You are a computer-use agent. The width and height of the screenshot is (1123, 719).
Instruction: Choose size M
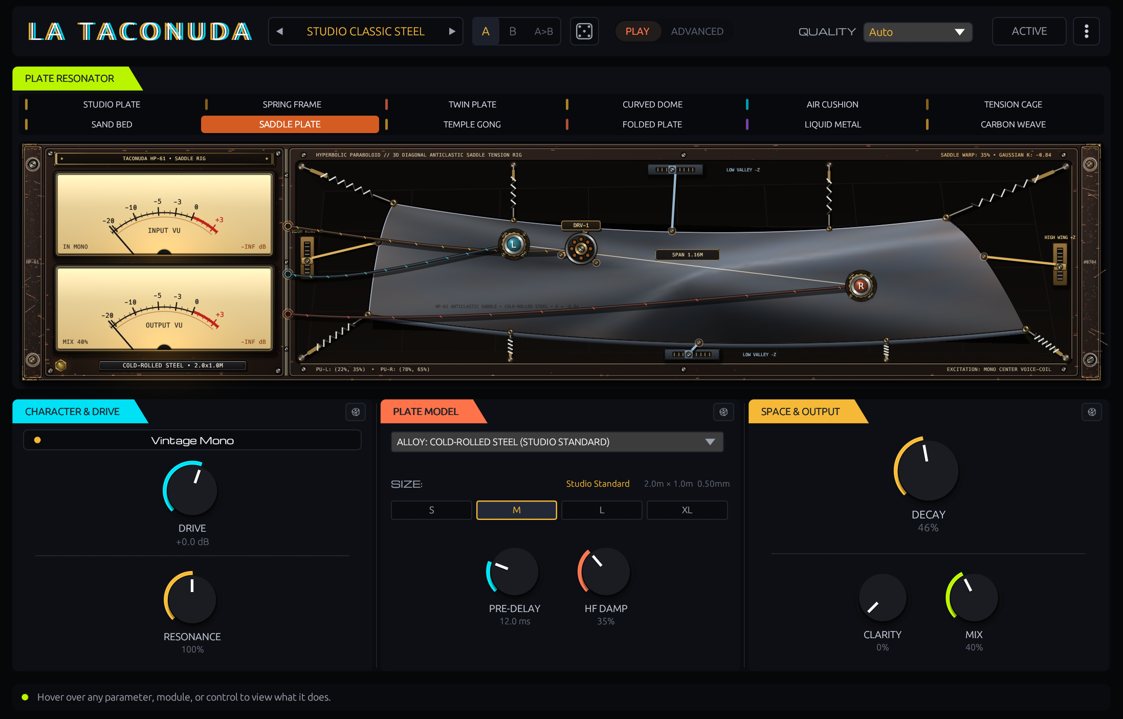pyautogui.click(x=516, y=510)
